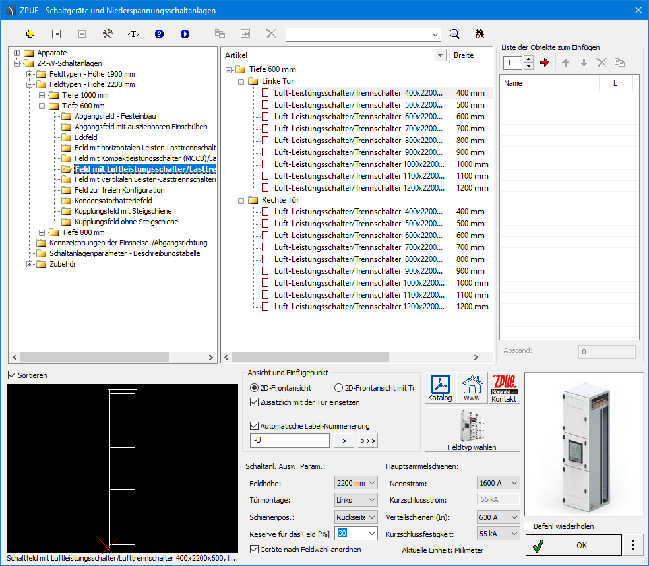Click the hammer and wrench tools icon

(108, 34)
